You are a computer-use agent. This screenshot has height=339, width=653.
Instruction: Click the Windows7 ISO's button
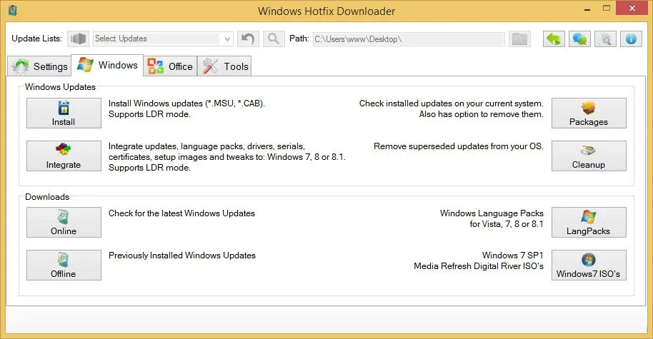(589, 265)
